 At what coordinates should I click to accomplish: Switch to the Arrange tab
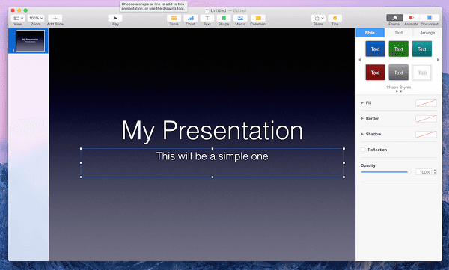point(427,33)
